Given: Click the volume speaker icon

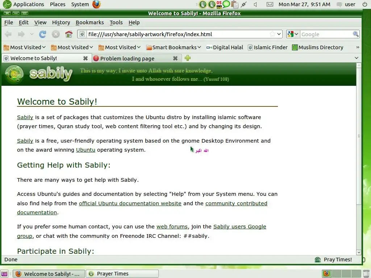Looking at the screenshot, I should [255, 4].
